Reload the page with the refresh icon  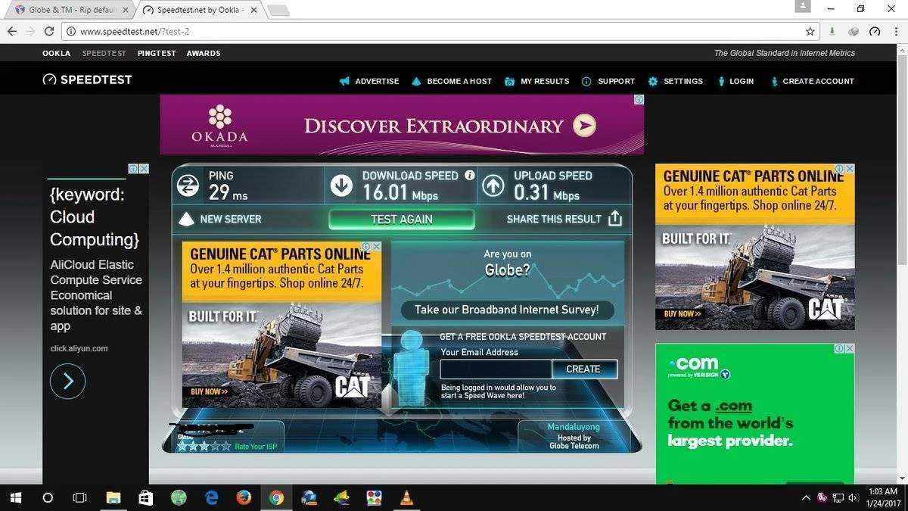click(x=49, y=31)
